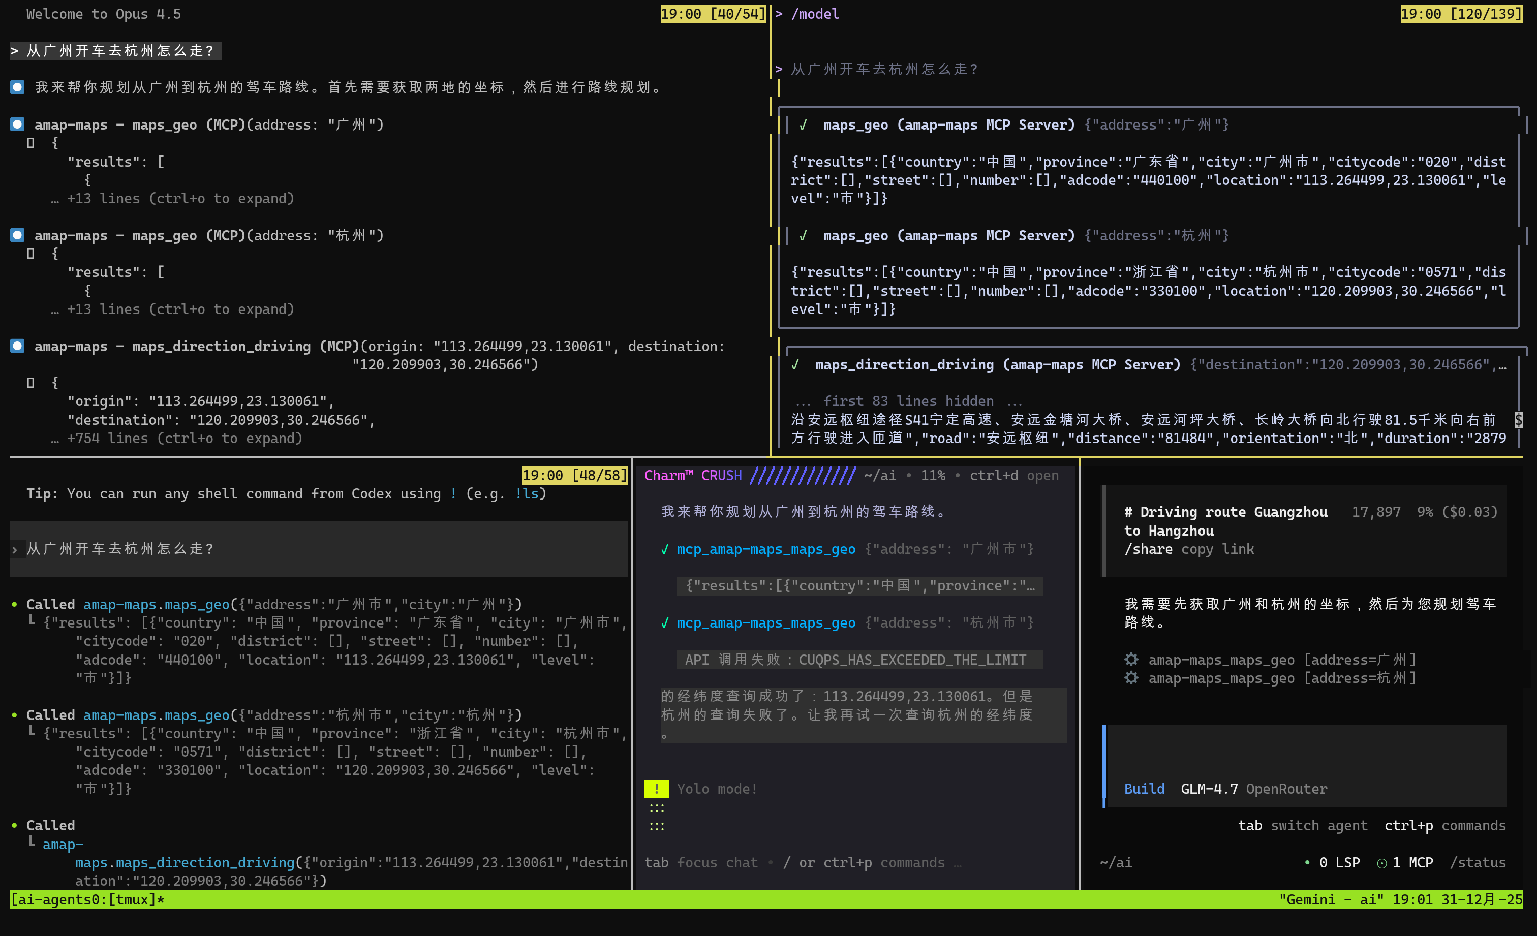Toggle the square marker under direction driving result
The width and height of the screenshot is (1537, 936).
click(30, 383)
